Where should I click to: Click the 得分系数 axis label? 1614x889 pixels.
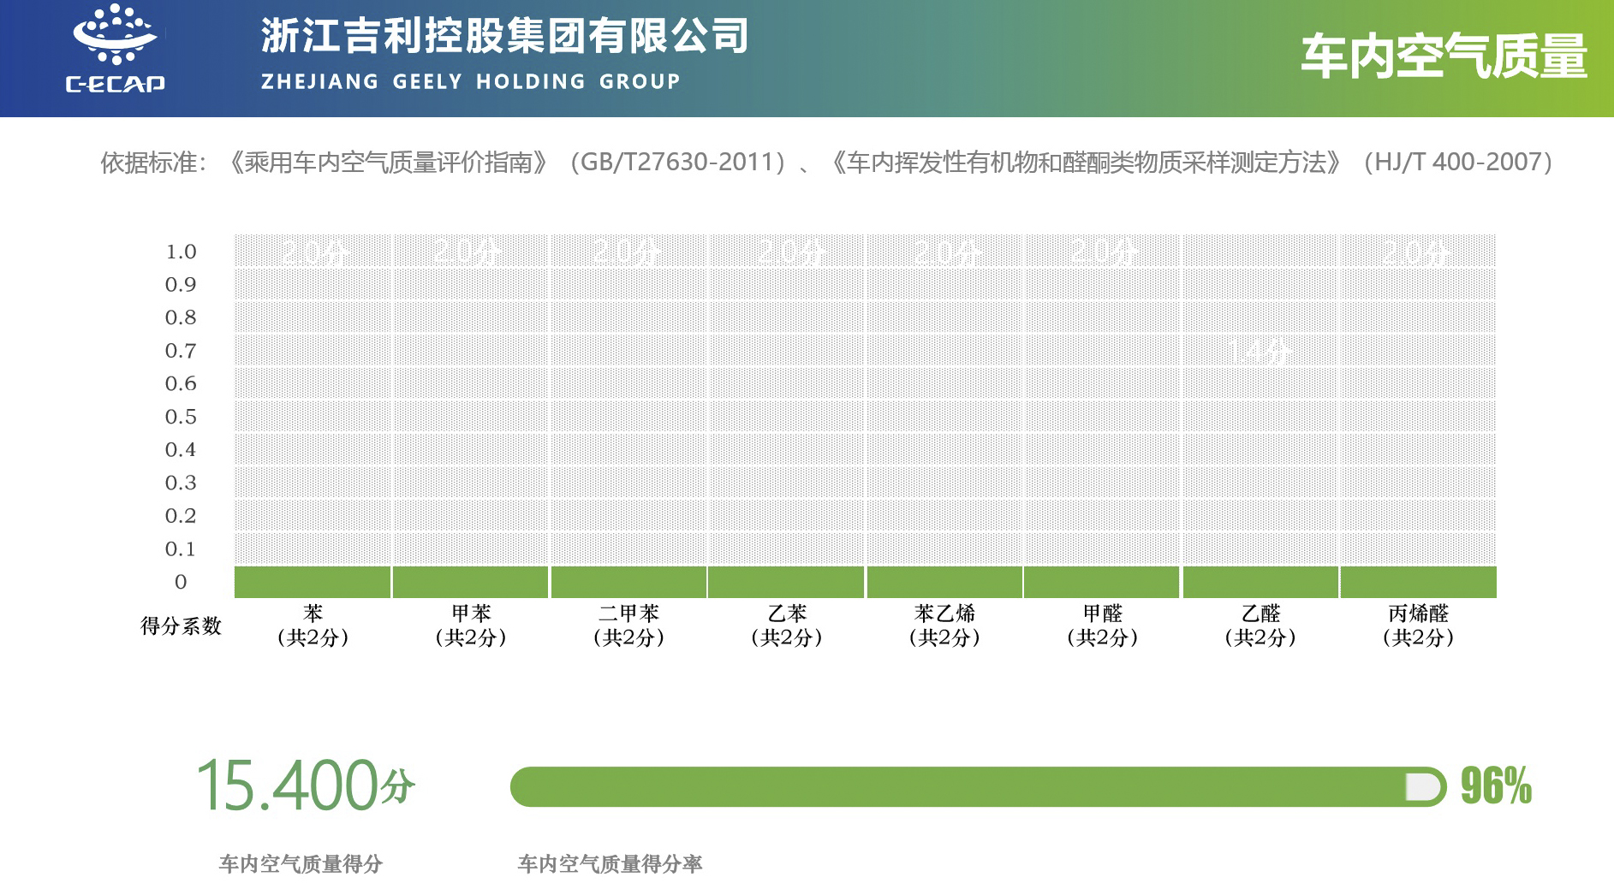(x=181, y=626)
